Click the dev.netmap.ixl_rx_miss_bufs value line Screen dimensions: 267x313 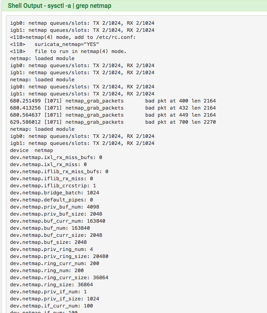pos(56,157)
